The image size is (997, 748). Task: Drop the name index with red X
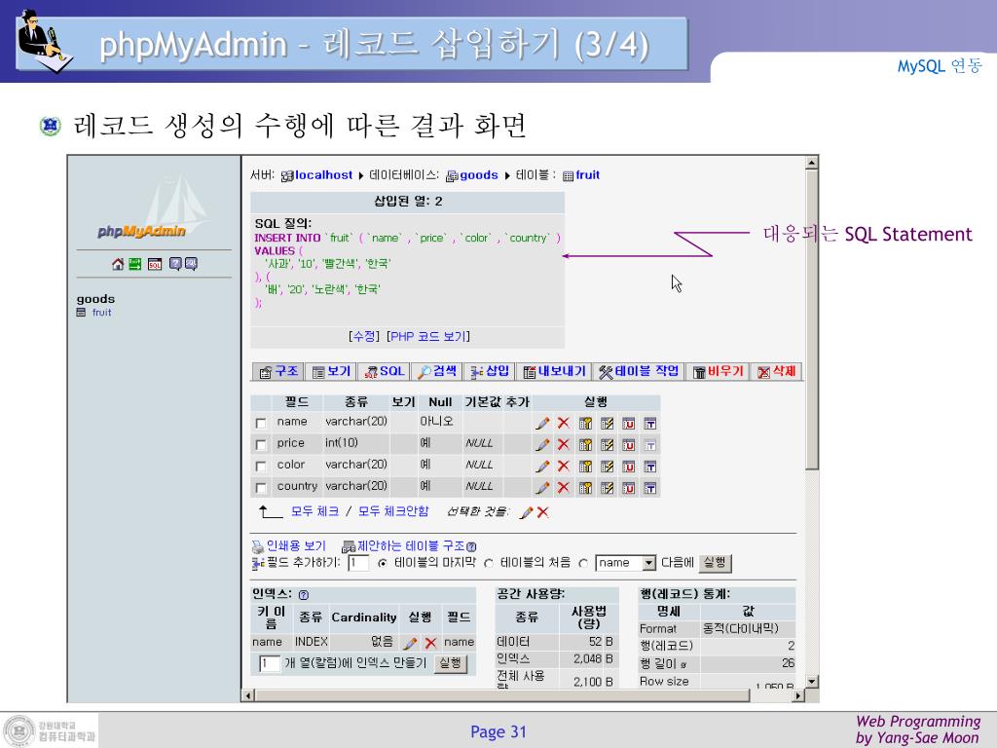430,643
